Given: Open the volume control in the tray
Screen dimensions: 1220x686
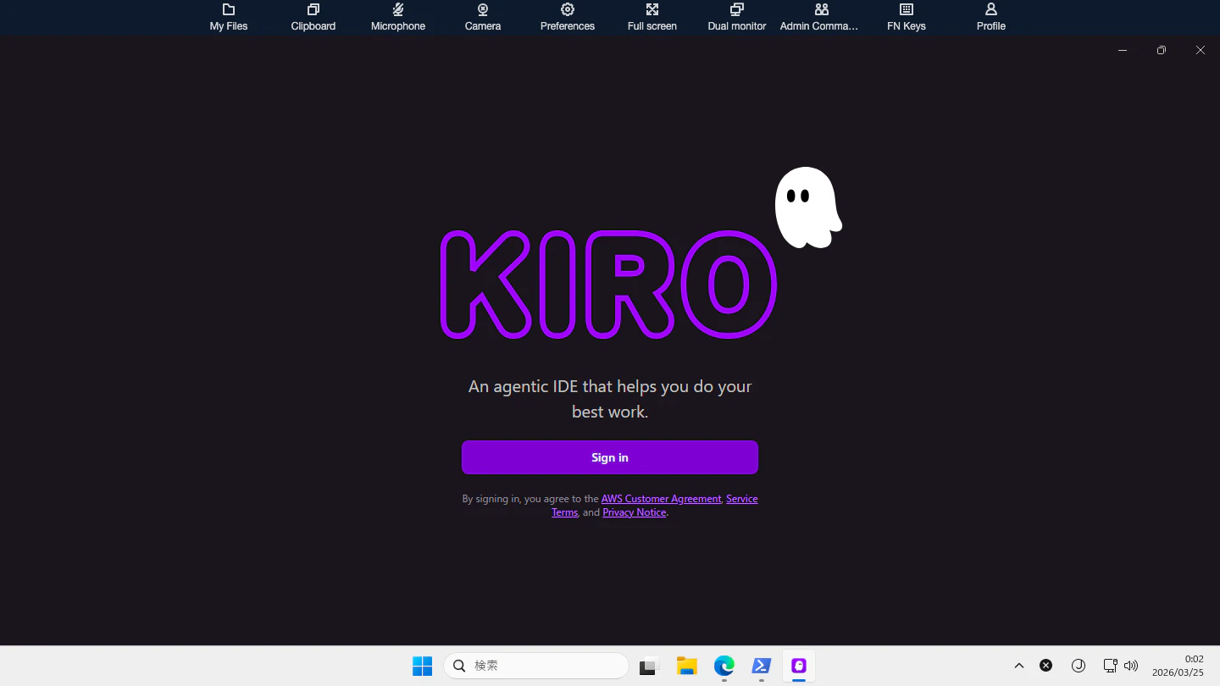Looking at the screenshot, I should pyautogui.click(x=1131, y=666).
